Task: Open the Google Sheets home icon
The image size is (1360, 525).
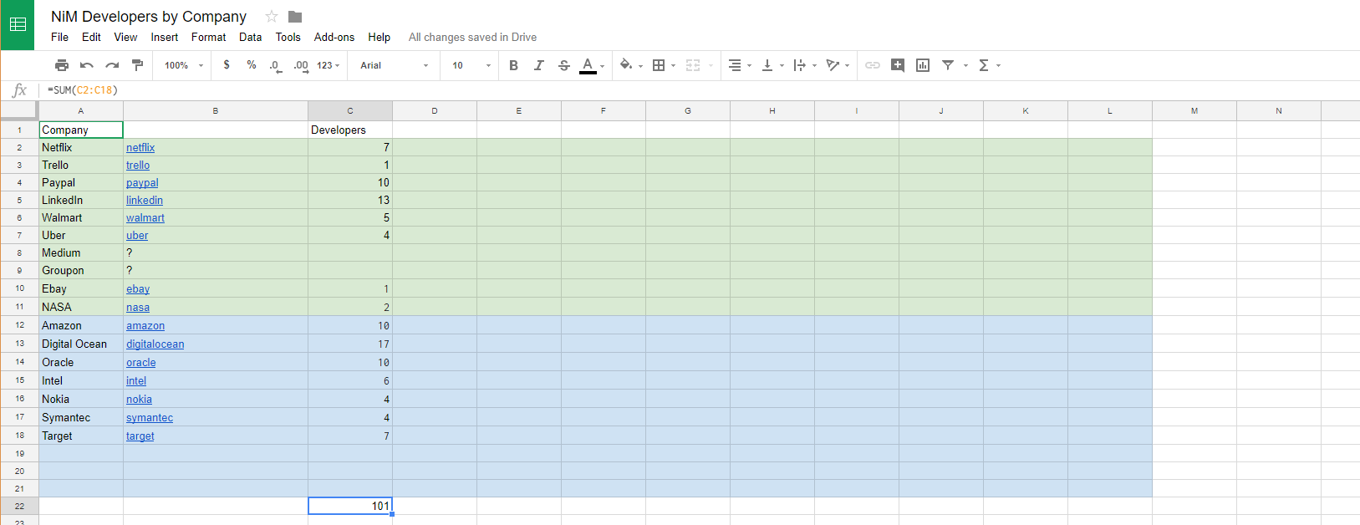Action: tap(18, 24)
